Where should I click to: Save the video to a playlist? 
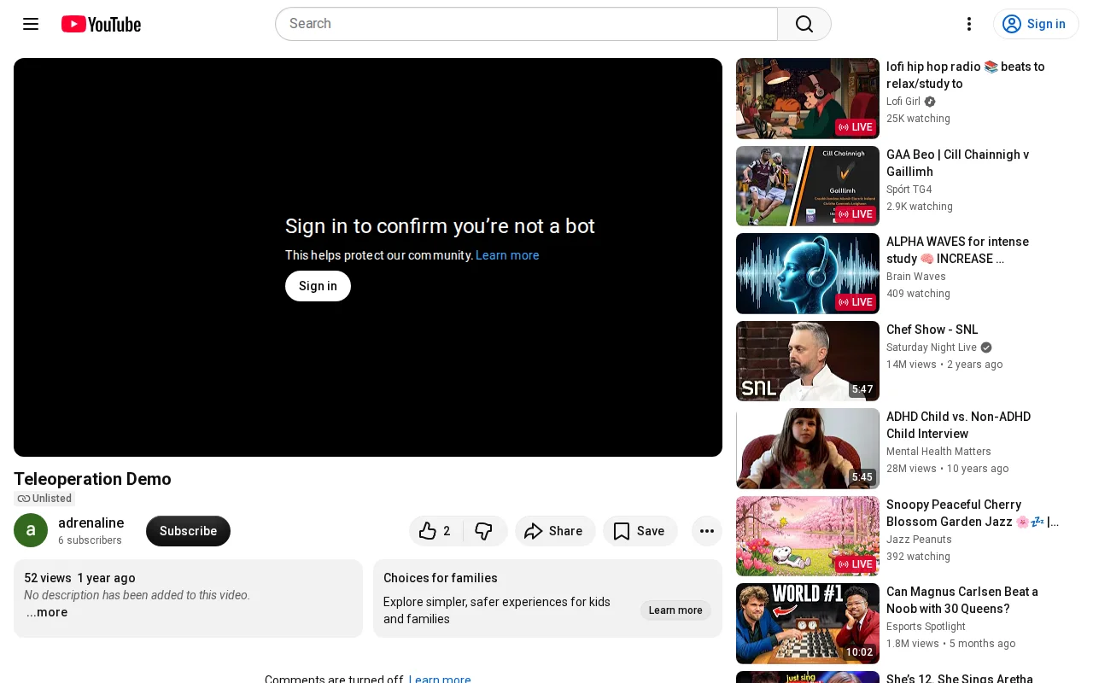click(x=640, y=531)
